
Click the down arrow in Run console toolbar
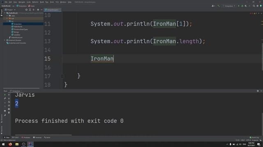(9, 98)
